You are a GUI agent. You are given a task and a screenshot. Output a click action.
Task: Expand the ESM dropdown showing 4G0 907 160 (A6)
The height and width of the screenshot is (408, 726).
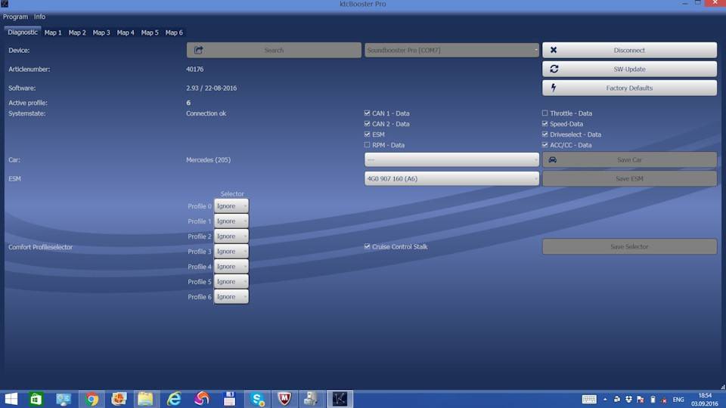pos(451,178)
